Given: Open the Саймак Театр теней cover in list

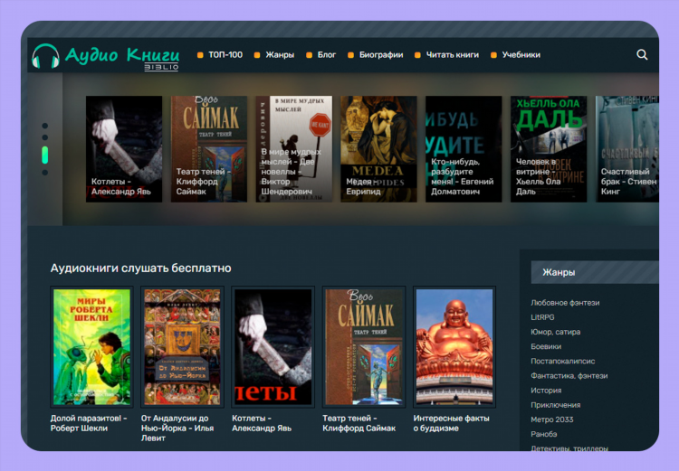Looking at the screenshot, I should pyautogui.click(x=364, y=347).
